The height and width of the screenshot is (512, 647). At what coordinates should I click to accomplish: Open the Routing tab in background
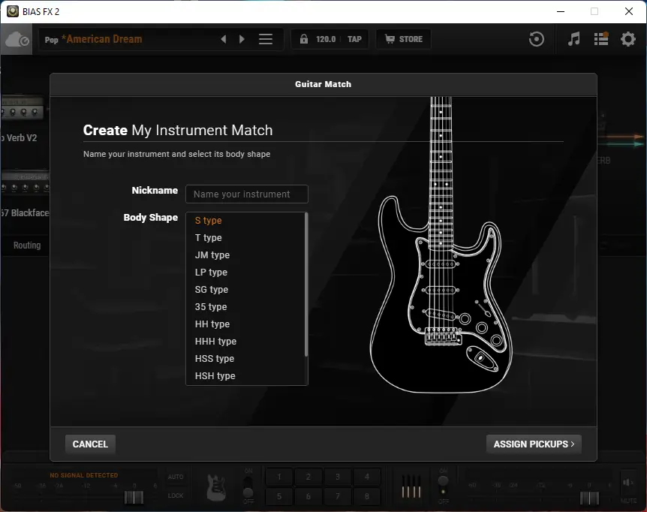[27, 245]
